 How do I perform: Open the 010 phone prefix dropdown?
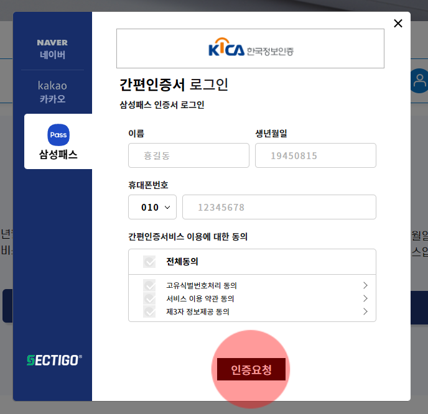(x=152, y=207)
